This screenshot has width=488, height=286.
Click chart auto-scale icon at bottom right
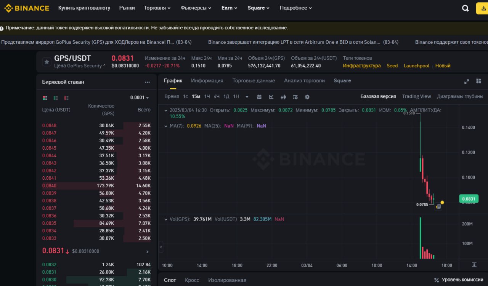click(474, 265)
